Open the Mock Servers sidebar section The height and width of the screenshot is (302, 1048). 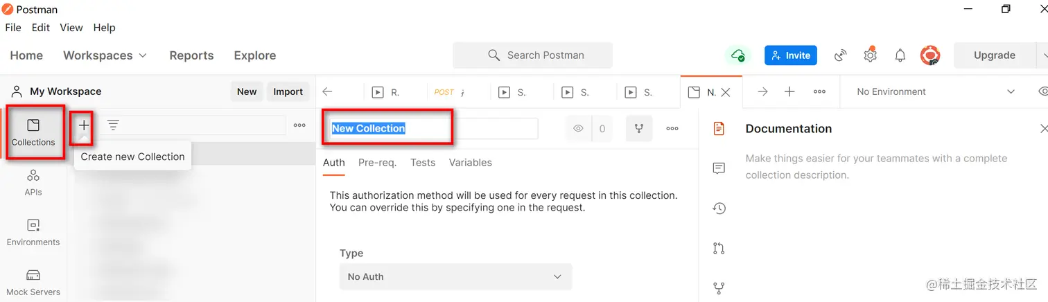pos(33,282)
